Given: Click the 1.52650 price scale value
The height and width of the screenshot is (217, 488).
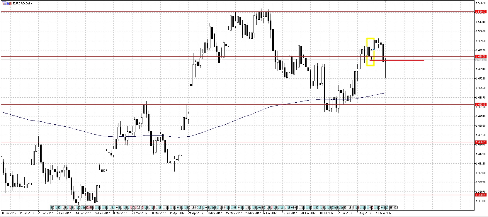Looking at the screenshot, I should (x=481, y=3).
